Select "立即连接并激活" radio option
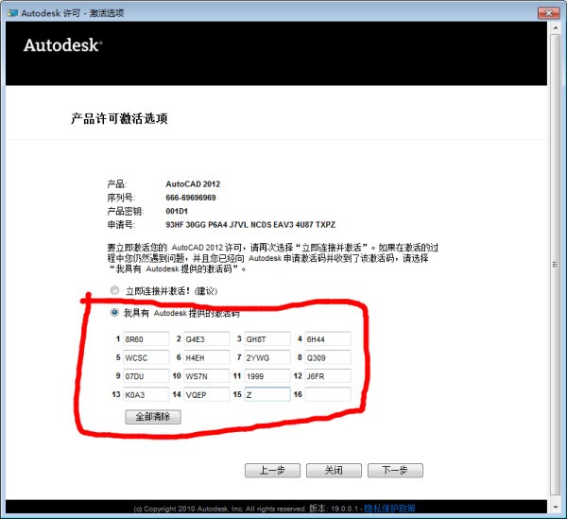Viewport: 567px width, 519px height. (x=114, y=290)
